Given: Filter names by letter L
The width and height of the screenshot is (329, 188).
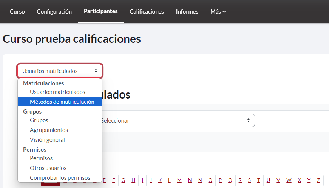Looking at the screenshot, I should pos(169,180).
